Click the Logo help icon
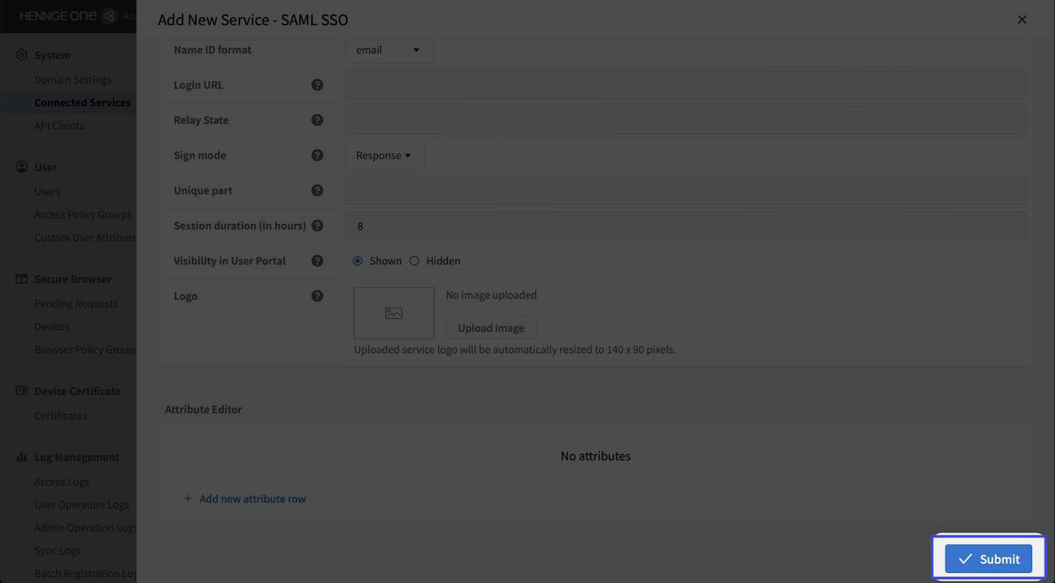1055x583 pixels. click(x=317, y=296)
